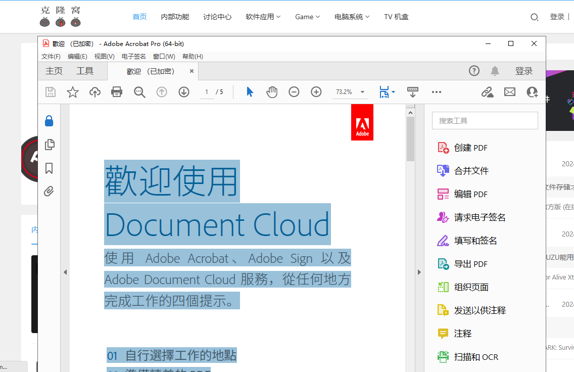Open the security lock panel icon

tap(49, 121)
